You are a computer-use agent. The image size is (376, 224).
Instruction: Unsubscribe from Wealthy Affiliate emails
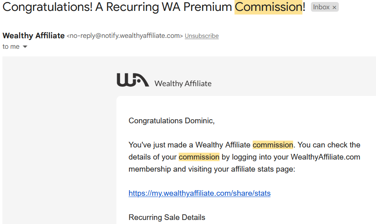click(202, 36)
